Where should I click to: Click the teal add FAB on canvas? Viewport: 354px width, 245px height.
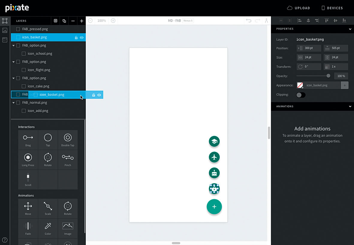tap(214, 207)
